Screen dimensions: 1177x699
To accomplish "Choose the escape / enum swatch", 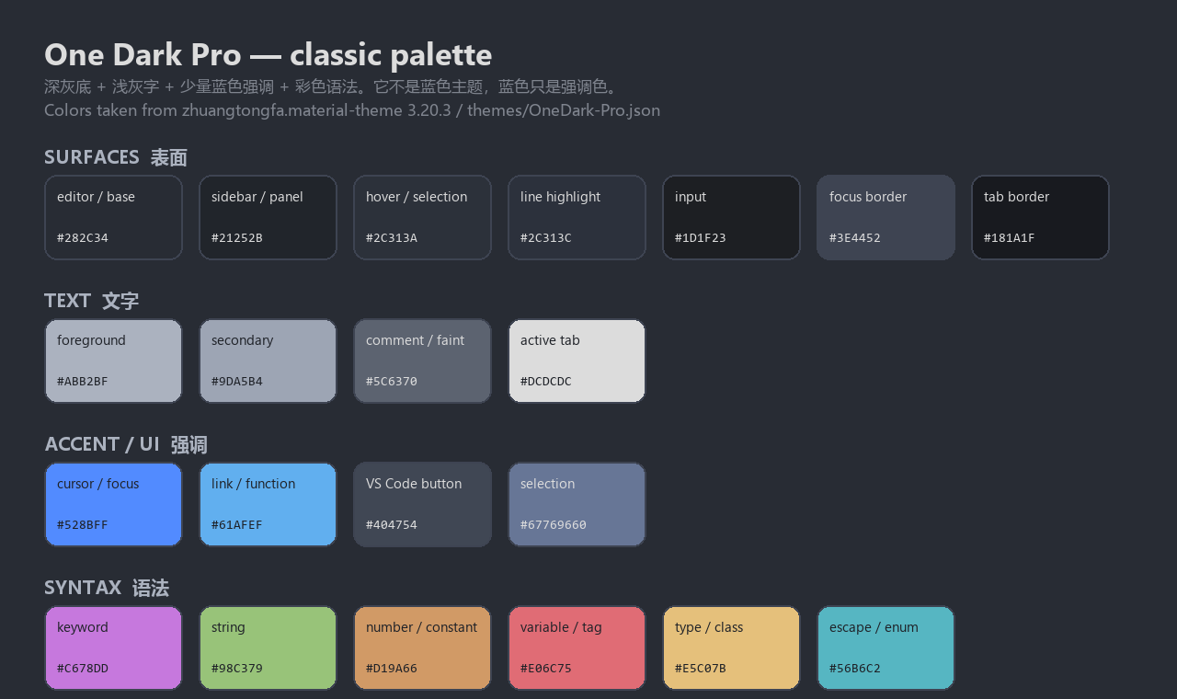I will tap(886, 647).
